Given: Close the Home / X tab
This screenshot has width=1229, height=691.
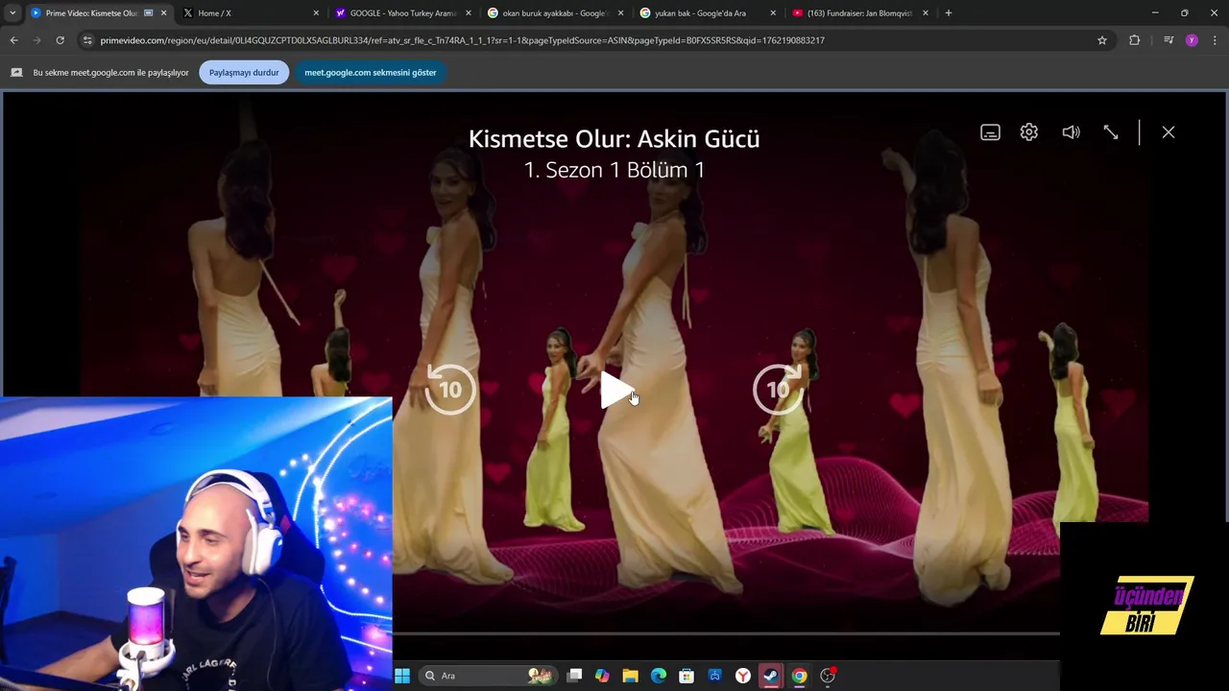Looking at the screenshot, I should click(x=316, y=13).
